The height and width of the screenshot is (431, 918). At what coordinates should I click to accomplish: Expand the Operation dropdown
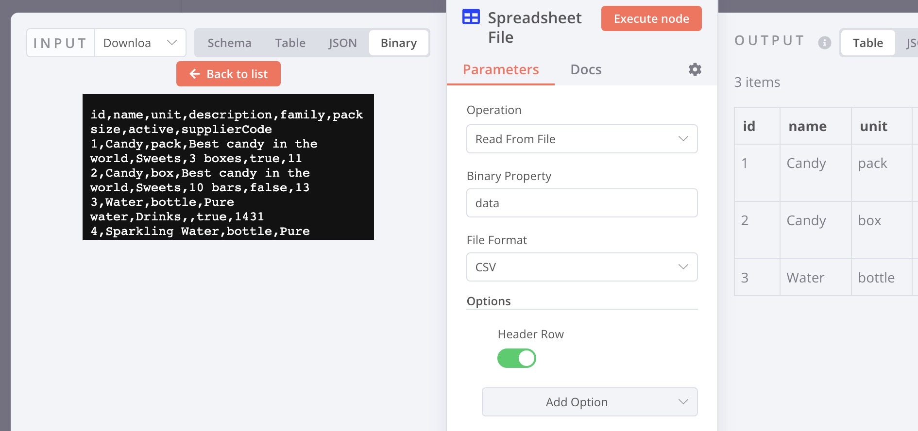581,139
